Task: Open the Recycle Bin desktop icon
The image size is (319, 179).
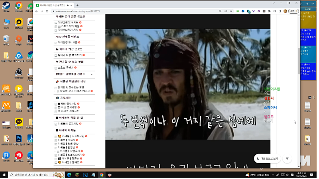Action: click(6, 40)
